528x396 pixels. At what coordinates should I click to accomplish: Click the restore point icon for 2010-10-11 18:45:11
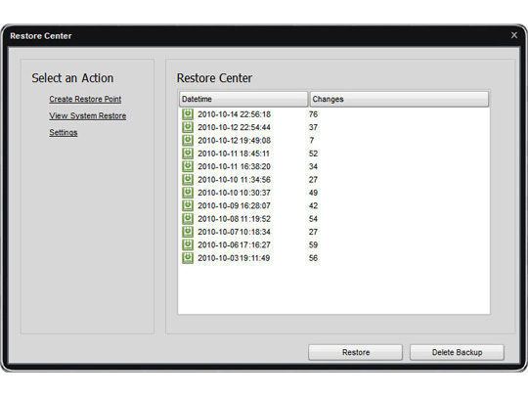(x=188, y=154)
